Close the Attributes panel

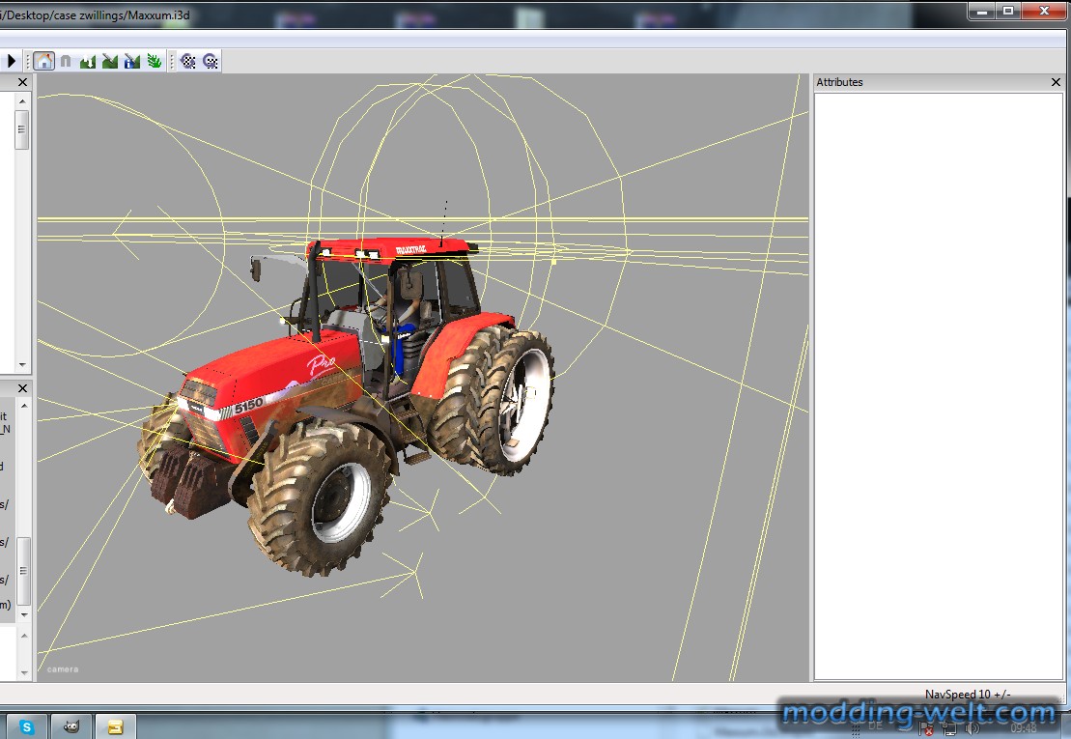point(1056,82)
